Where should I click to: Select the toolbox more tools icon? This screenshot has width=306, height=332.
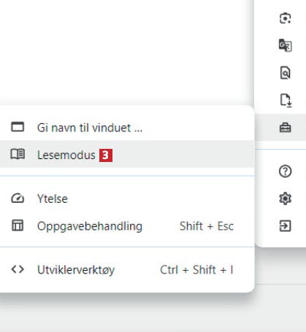tap(285, 128)
